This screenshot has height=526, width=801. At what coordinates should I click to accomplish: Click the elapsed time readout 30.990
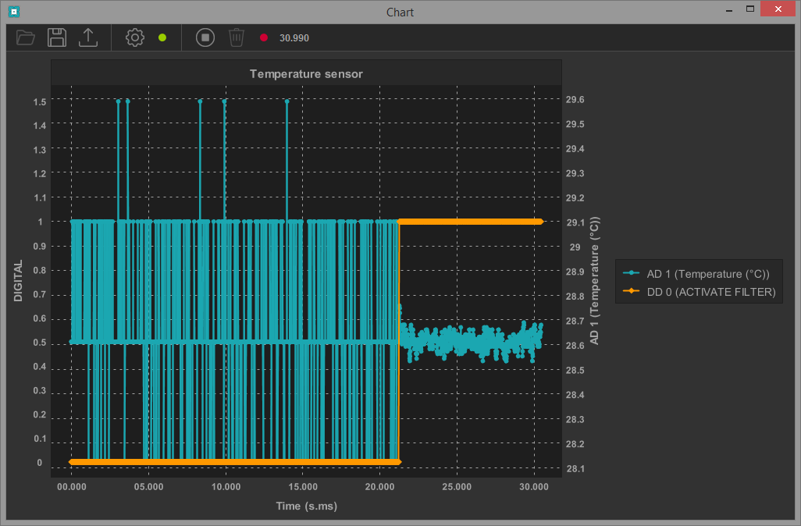294,37
